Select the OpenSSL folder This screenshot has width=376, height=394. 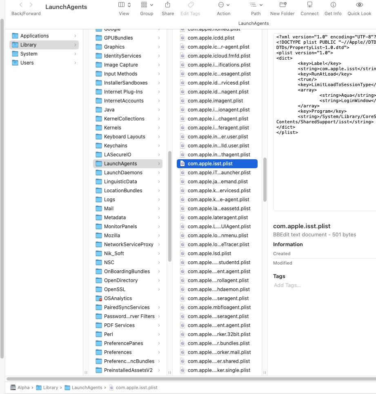128,289
